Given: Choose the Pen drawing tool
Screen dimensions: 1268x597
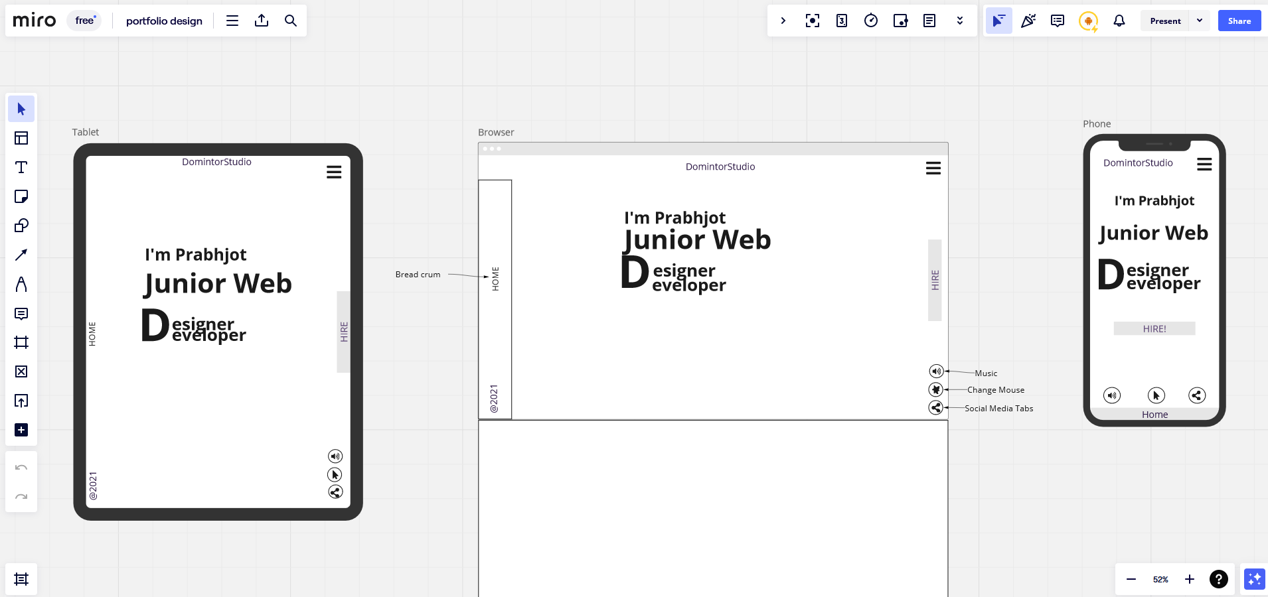Looking at the screenshot, I should coord(21,285).
